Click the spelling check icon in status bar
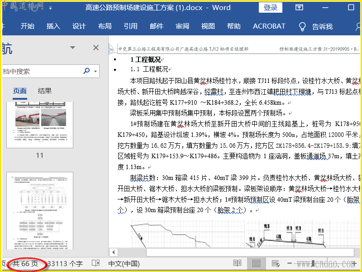 click(95, 263)
